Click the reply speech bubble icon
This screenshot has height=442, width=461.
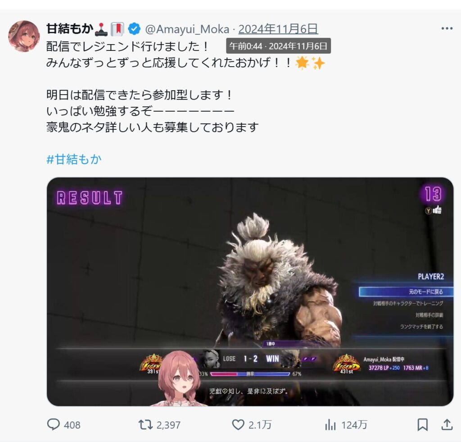53,424
